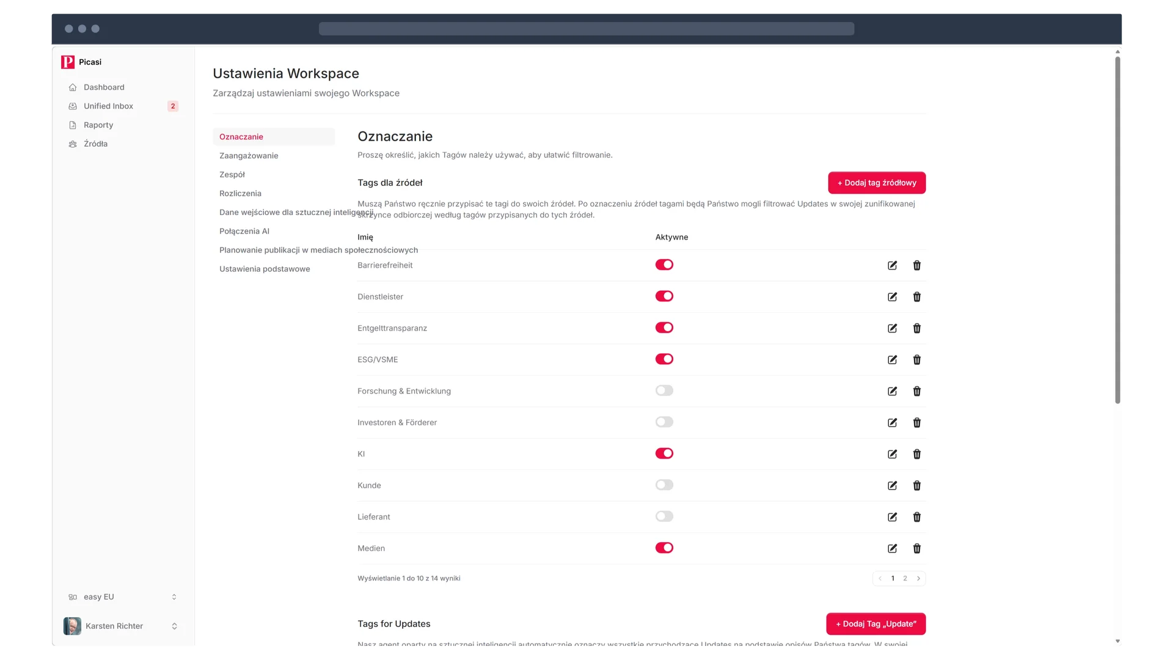Click the Picasi logo icon

click(x=68, y=62)
